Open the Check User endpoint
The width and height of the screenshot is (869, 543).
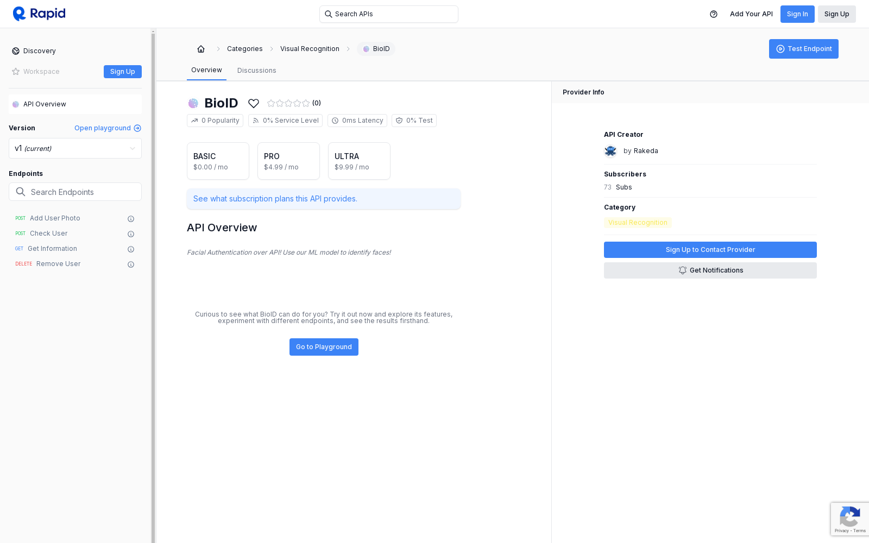49,233
